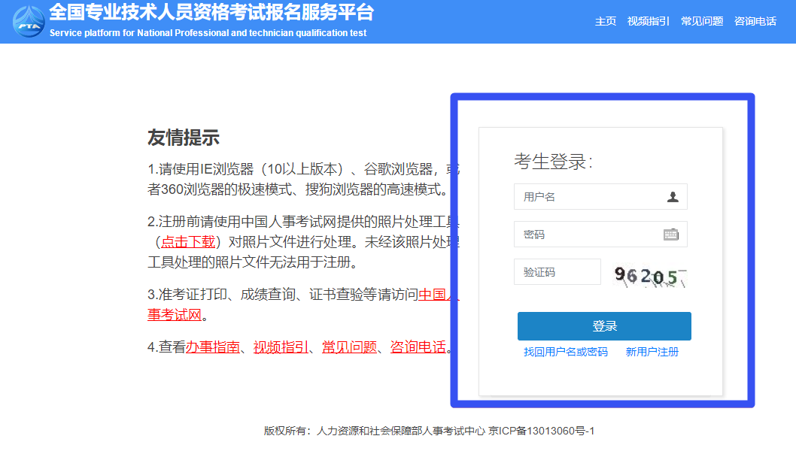Open the red 咨询电话 link in tip 4
The image size is (796, 451).
click(418, 347)
